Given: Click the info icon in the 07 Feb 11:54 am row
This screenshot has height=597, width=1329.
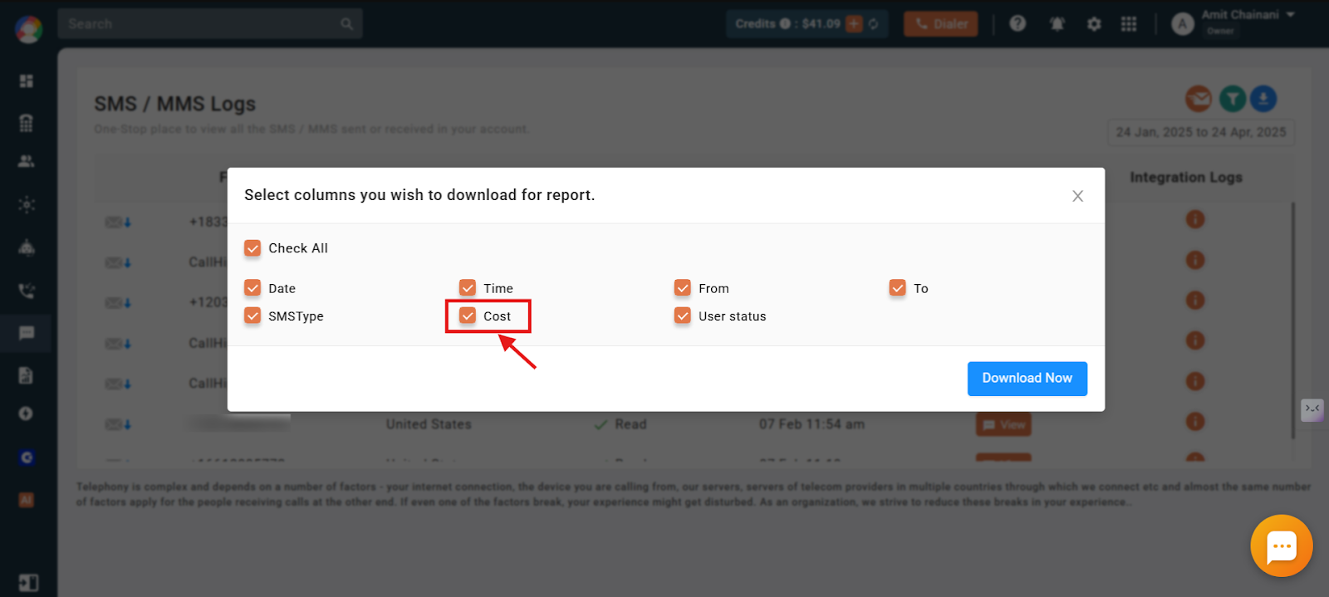Looking at the screenshot, I should tap(1195, 422).
